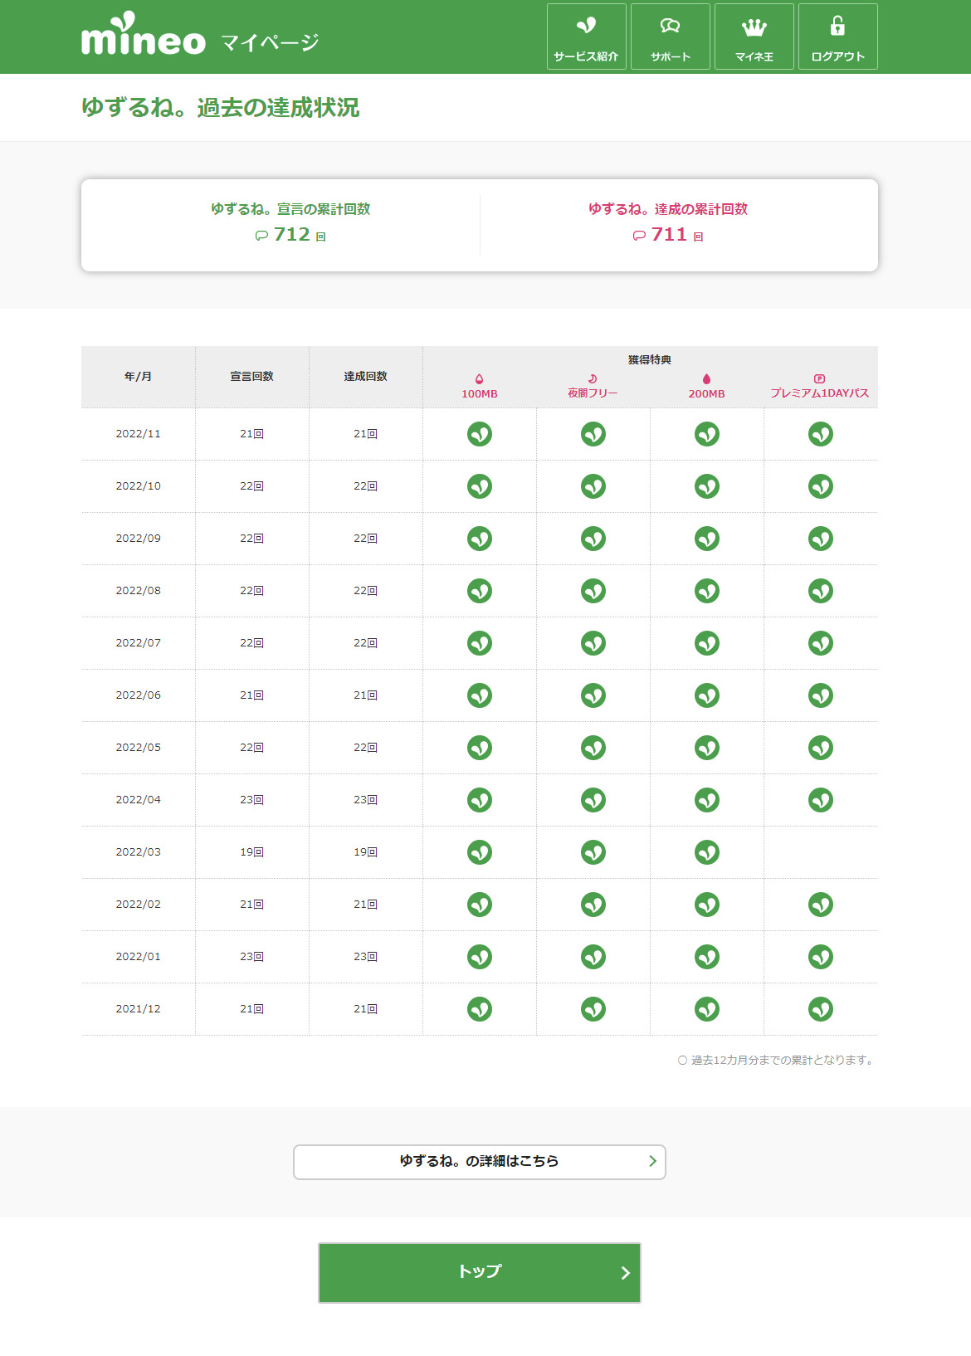Open the マイネ王 community page

tap(754, 37)
